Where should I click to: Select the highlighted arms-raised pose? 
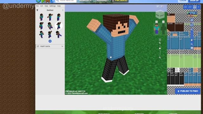pyautogui.click(x=59, y=26)
